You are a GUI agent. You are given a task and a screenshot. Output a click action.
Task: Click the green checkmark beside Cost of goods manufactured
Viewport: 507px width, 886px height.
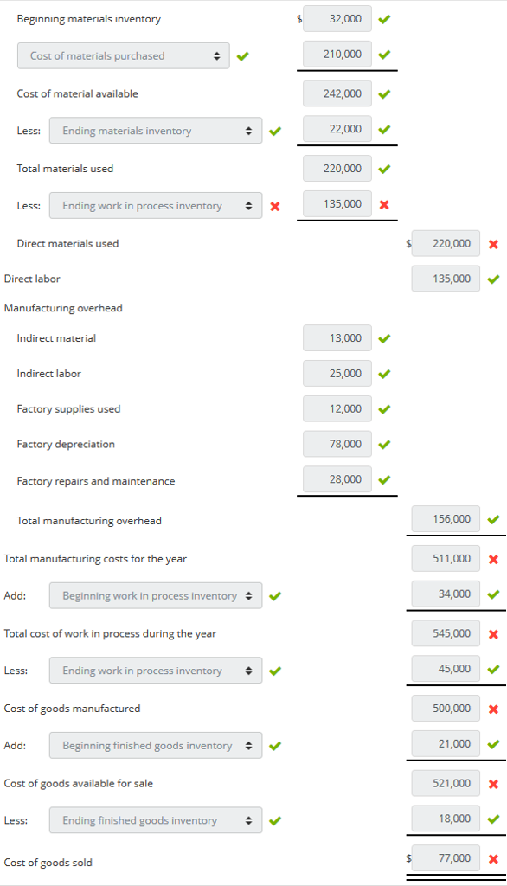click(492, 708)
